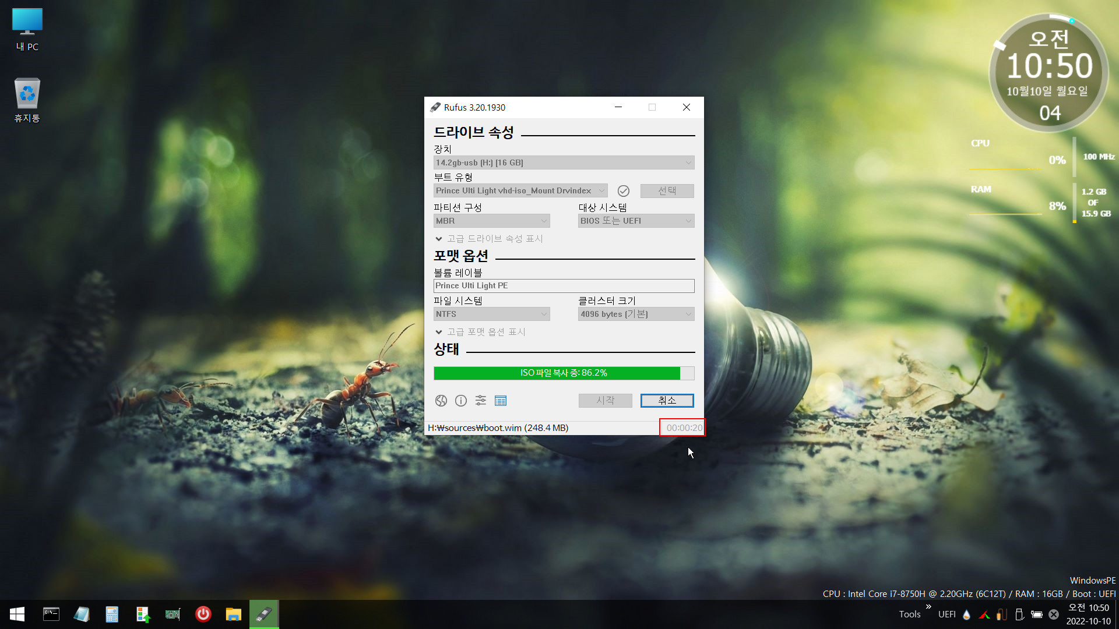Click the 선택 select button
1119x629 pixels.
667,191
